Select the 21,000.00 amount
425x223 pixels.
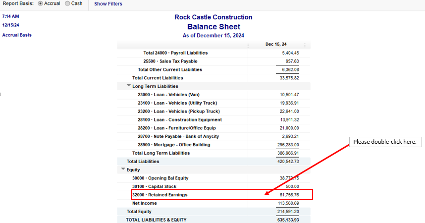pyautogui.click(x=289, y=128)
